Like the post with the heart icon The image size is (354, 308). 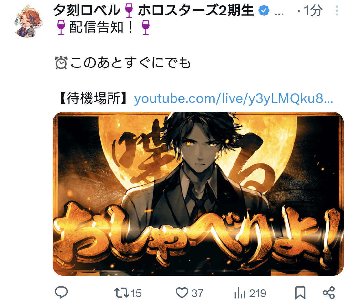pyautogui.click(x=182, y=293)
